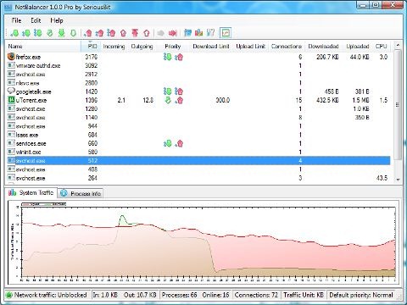Image resolution: width=407 pixels, height=305 pixels.
Task: Click googletalk.exe upload priority icon
Action: pyautogui.click(x=179, y=91)
